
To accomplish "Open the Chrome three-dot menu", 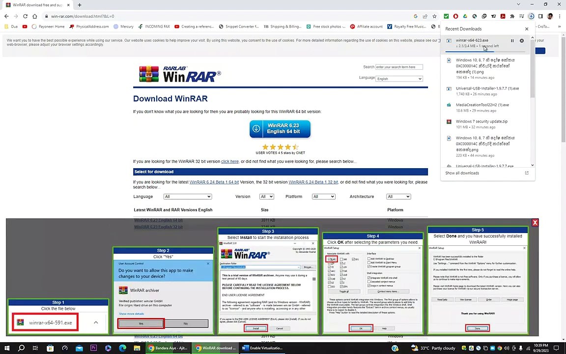I will (560, 16).
